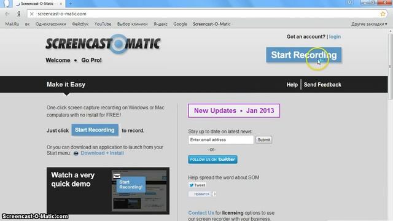Viewport: 393px width, 221px height.
Task: Open the Make it Easy tab
Action: [x=66, y=85]
